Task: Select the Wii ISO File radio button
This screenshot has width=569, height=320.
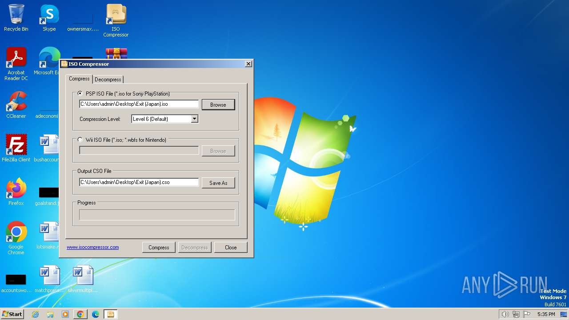Action: coord(80,140)
